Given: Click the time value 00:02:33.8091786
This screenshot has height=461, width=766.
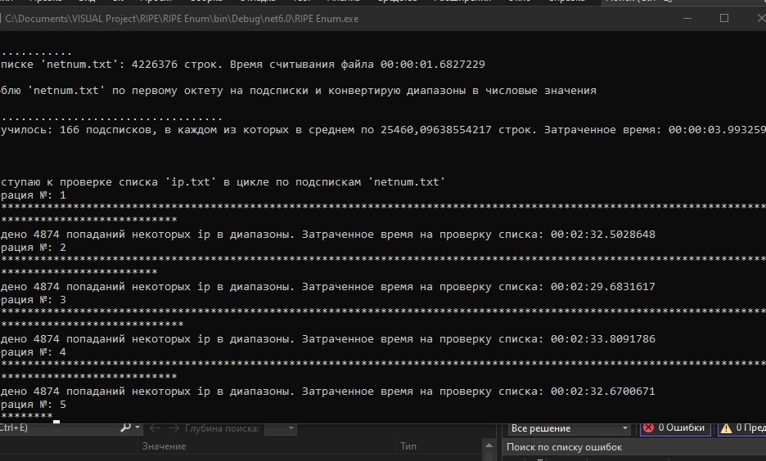Looking at the screenshot, I should pos(603,339).
